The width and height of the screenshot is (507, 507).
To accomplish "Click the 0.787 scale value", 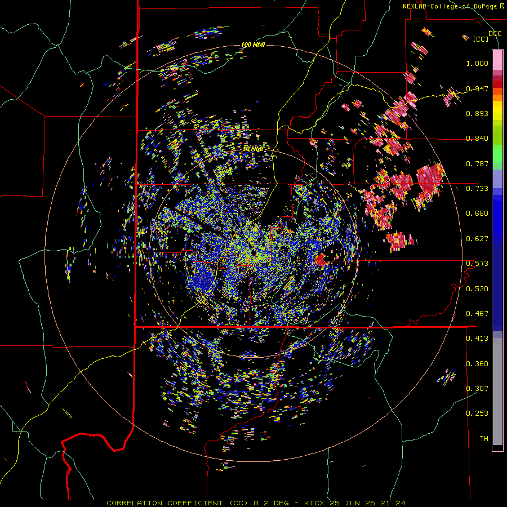I will (477, 163).
